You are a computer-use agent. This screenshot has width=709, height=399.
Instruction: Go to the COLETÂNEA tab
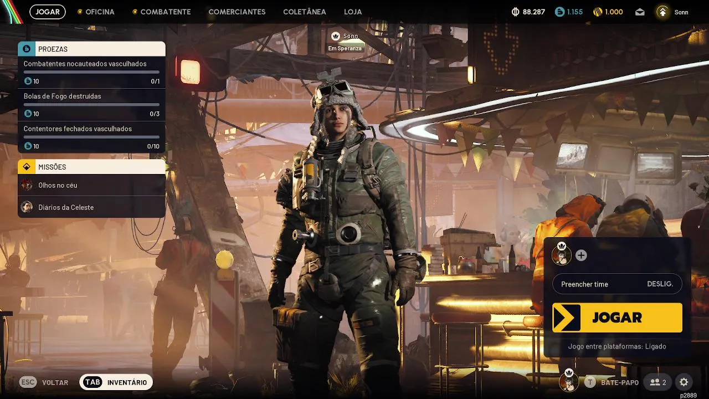pos(305,12)
